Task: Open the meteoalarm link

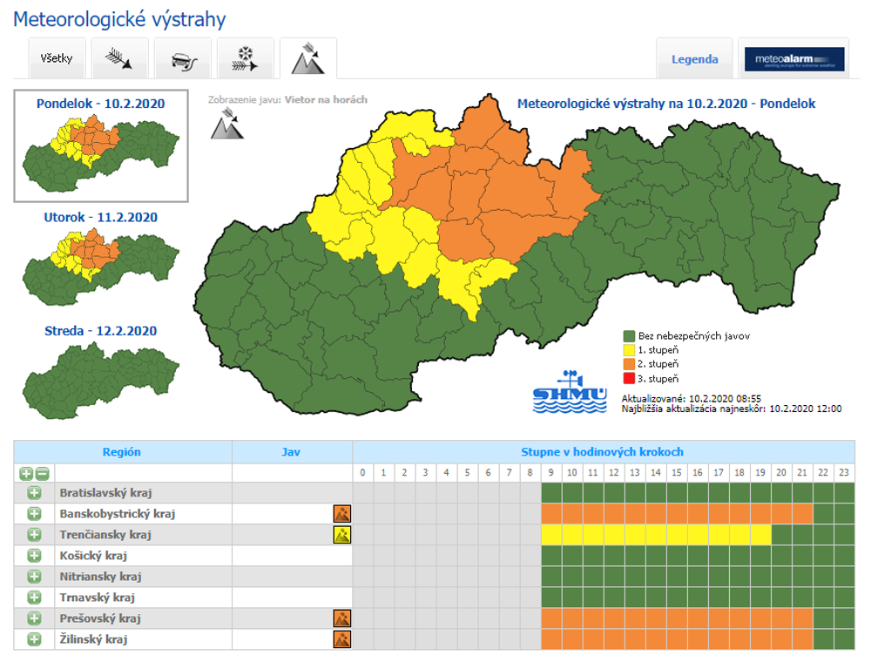Action: (794, 59)
